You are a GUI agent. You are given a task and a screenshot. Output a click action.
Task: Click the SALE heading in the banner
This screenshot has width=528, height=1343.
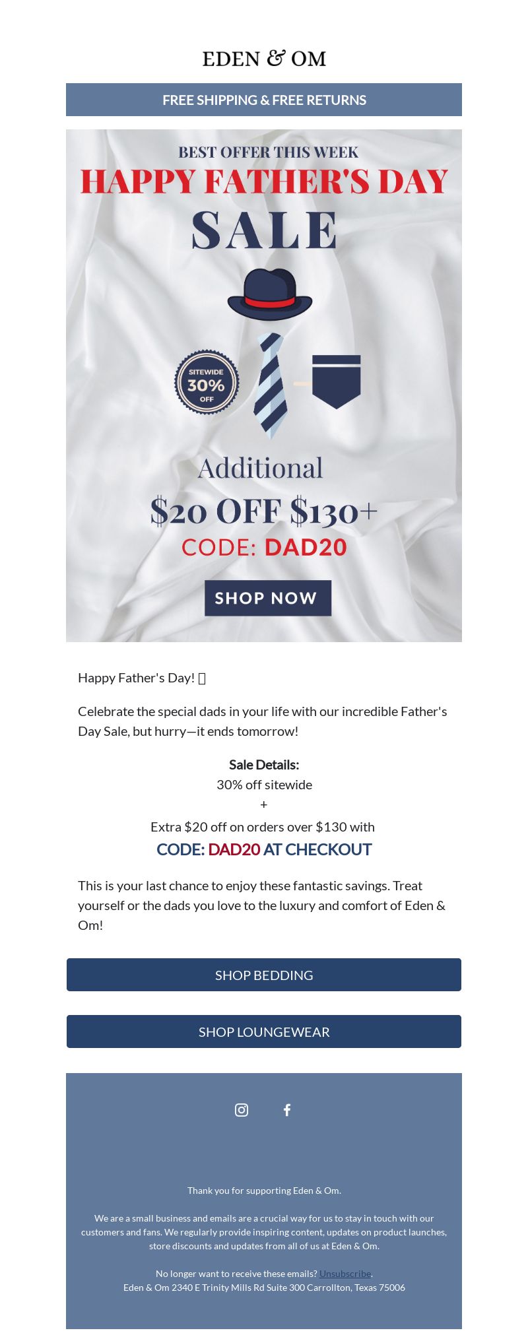tap(265, 230)
